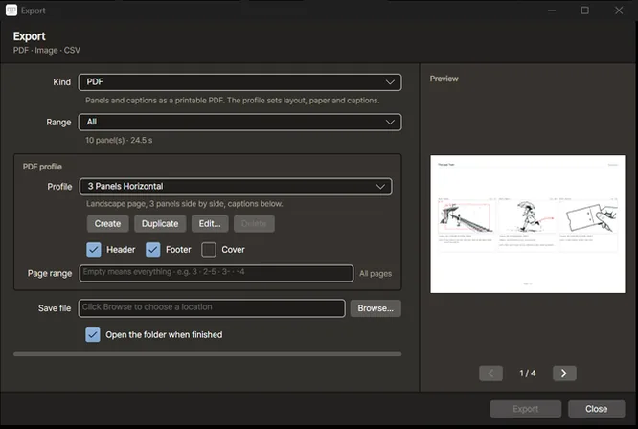Close window using title bar X
Screen dimensions: 638x429
619,11
